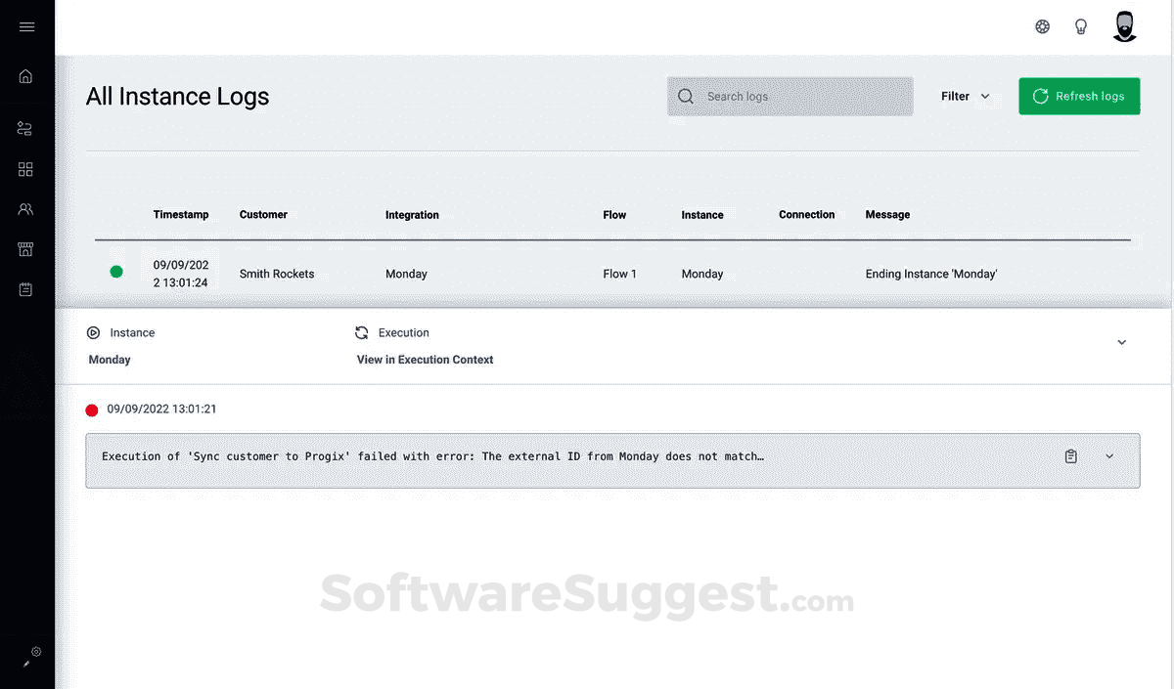Image resolution: width=1174 pixels, height=689 pixels.
Task: Click the All Instance Logs heading
Action: (x=177, y=96)
